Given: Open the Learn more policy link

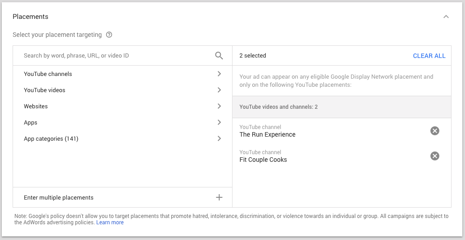Looking at the screenshot, I should point(110,222).
